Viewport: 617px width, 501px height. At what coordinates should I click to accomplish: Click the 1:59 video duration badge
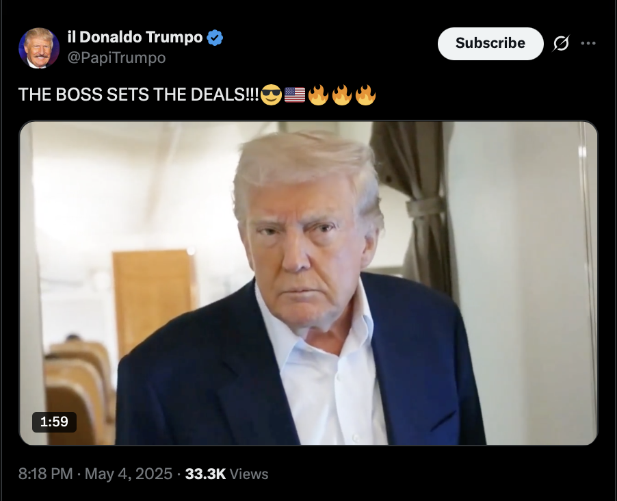coord(54,422)
